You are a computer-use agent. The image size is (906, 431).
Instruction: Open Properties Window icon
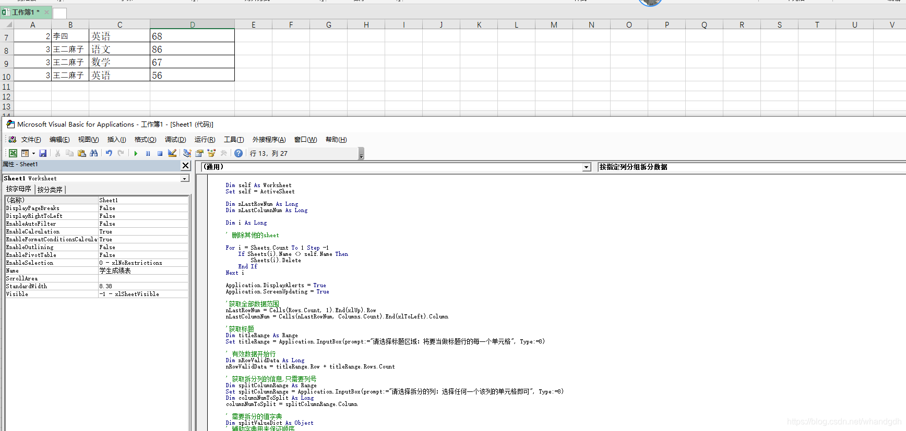pyautogui.click(x=199, y=153)
